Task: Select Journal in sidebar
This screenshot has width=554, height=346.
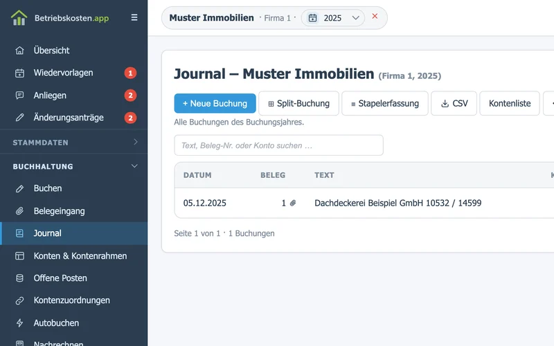Action: click(74, 233)
